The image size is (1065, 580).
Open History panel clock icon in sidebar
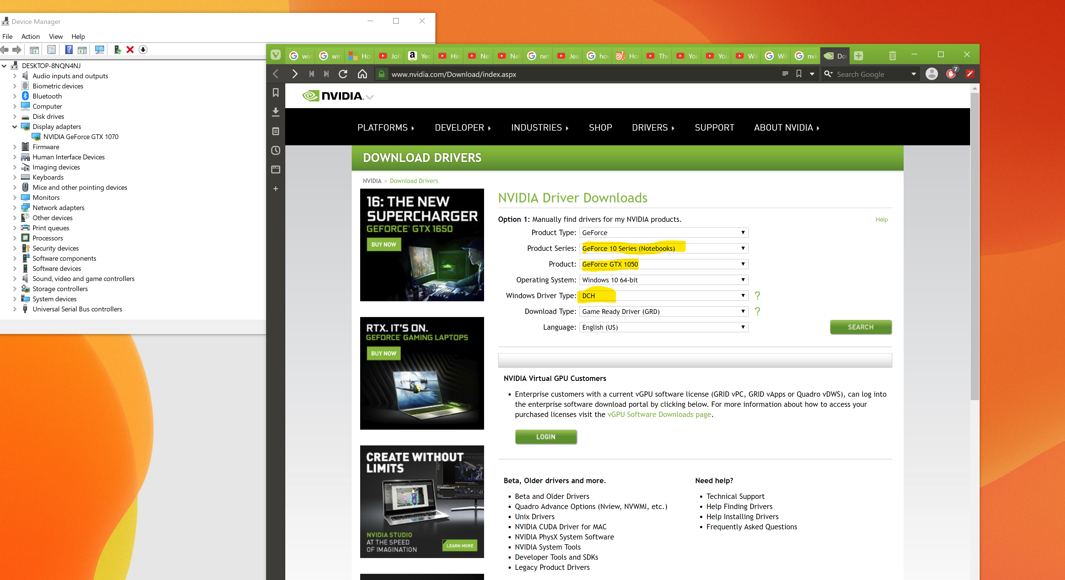(x=276, y=150)
